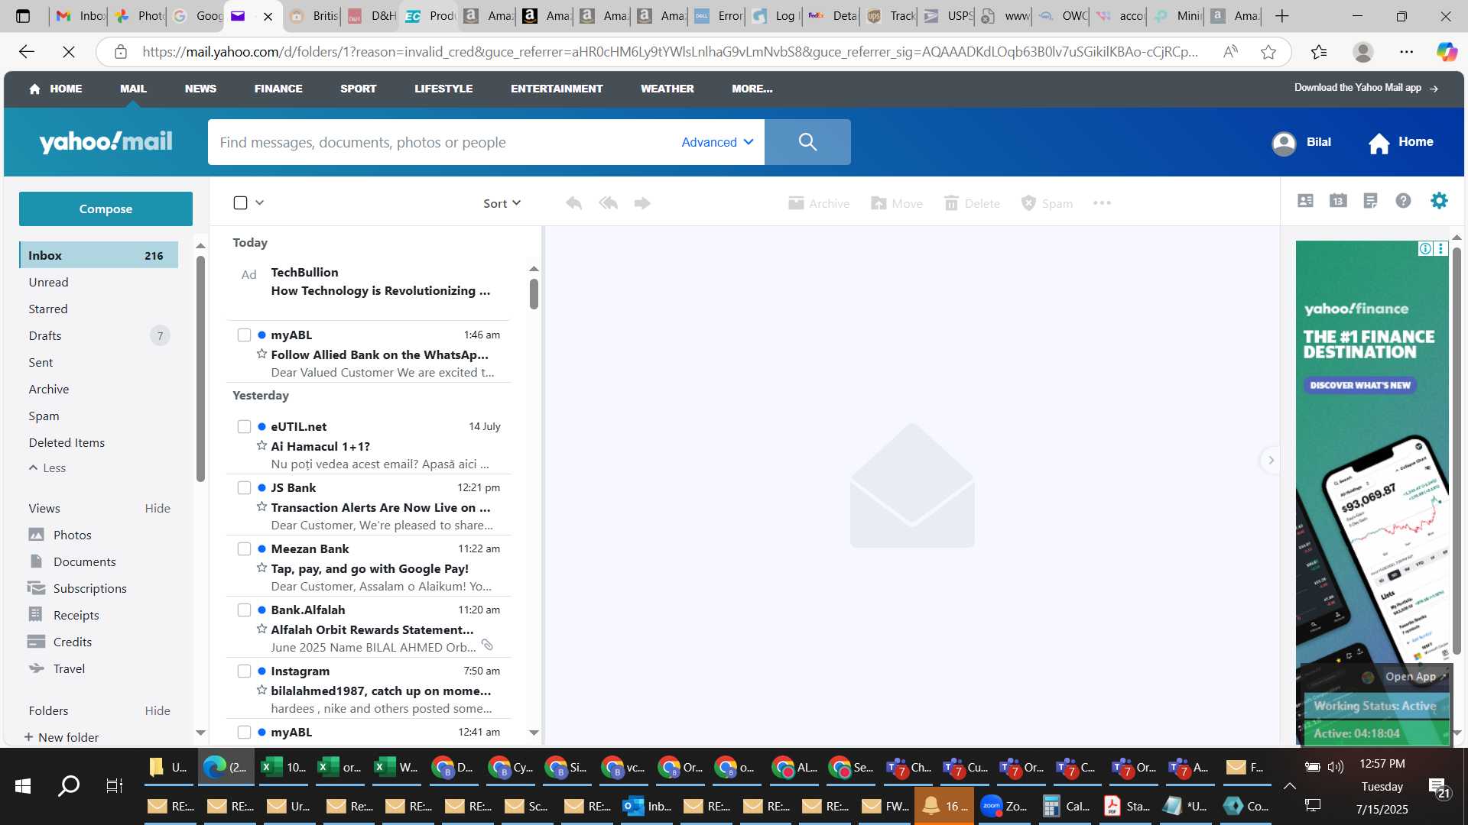Check the myABL 1:46 am email checkbox
1468x825 pixels.
pos(244,335)
